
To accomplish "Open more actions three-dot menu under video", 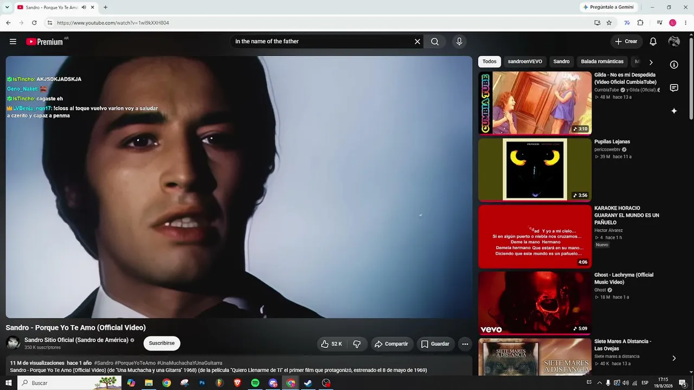I will 465,344.
